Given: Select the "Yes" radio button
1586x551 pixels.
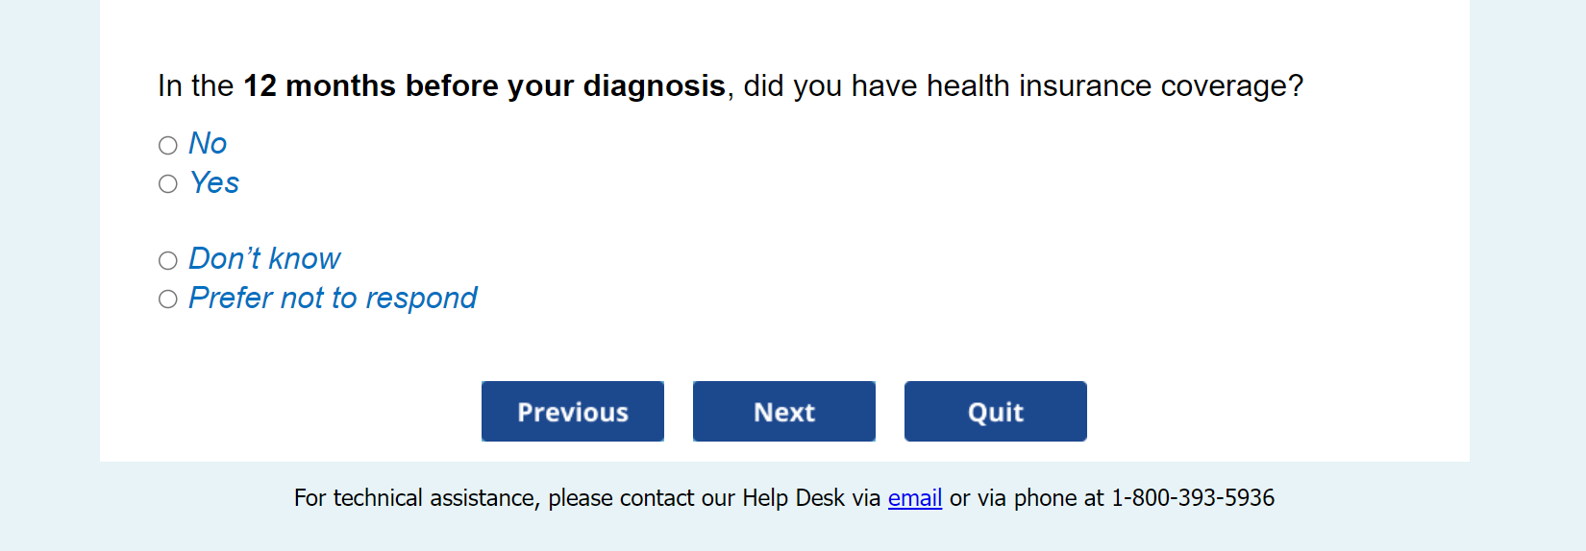Looking at the screenshot, I should coord(168,184).
